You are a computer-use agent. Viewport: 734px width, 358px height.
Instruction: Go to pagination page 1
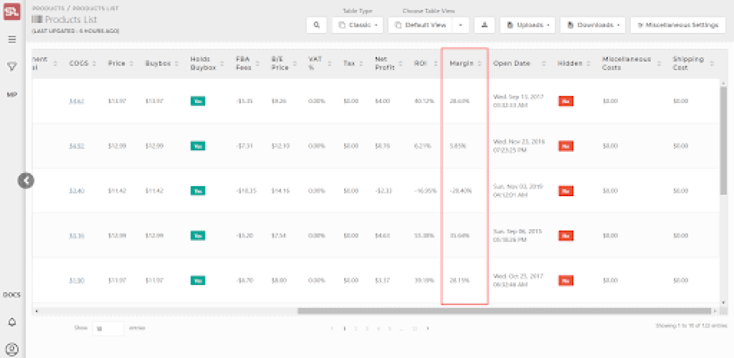point(345,328)
